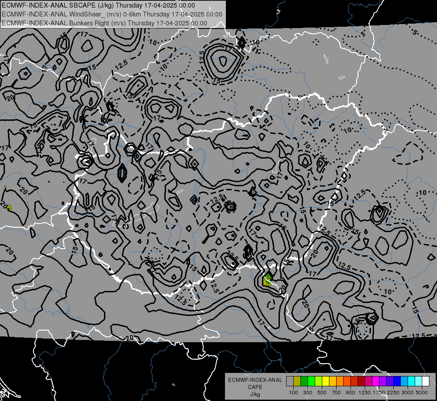Click the 2250 tick label on the legend
437x401 pixels.
point(393,393)
